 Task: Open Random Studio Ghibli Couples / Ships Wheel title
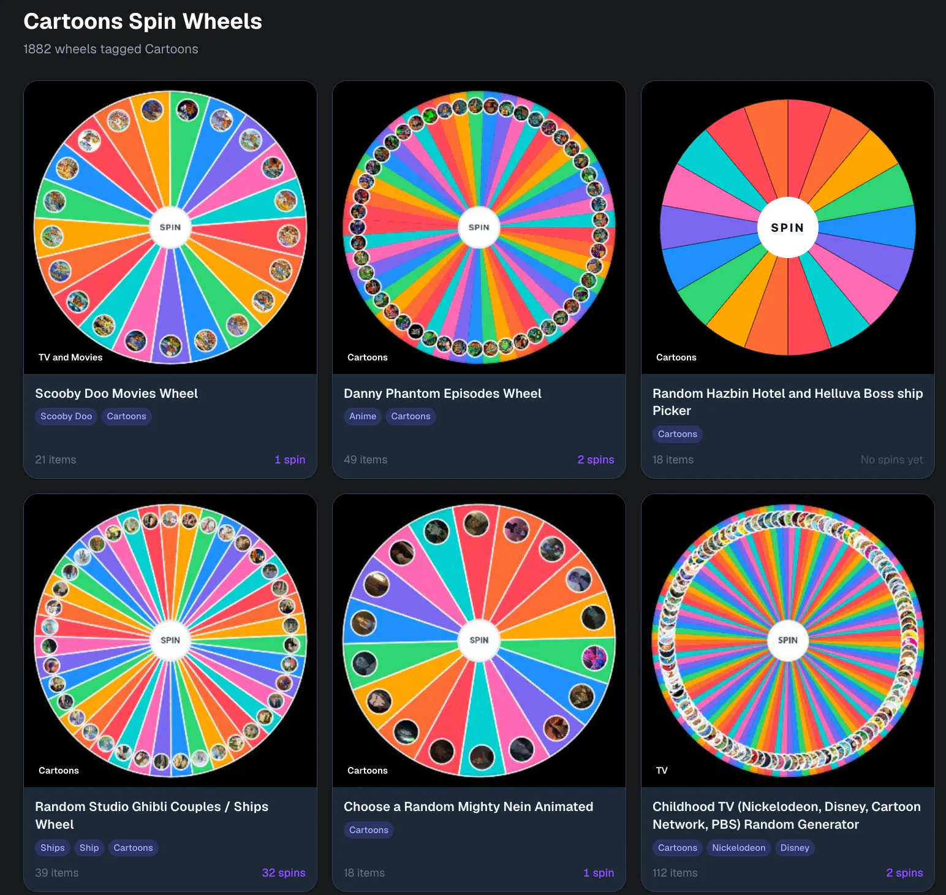[152, 815]
